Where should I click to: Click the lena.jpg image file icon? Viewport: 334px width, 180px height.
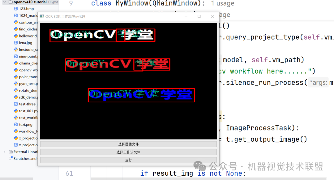click(x=16, y=43)
